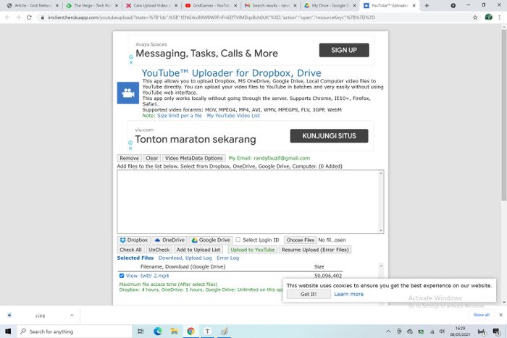
Task: Click the email text randyfauzi
Action: (x=282, y=158)
